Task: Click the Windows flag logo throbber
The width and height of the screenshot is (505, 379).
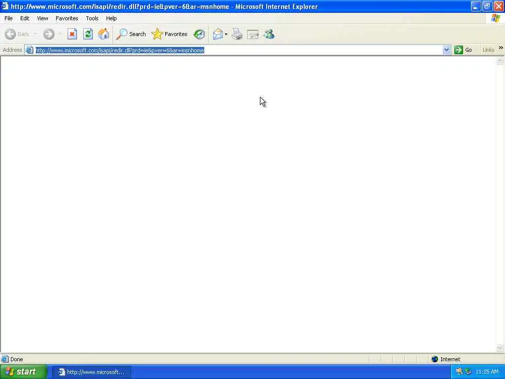Action: pos(496,18)
